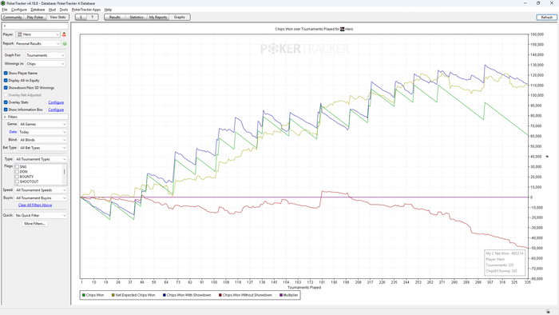Click the status bar icon at bottom right
This screenshot has width=559, height=315.
click(549, 312)
